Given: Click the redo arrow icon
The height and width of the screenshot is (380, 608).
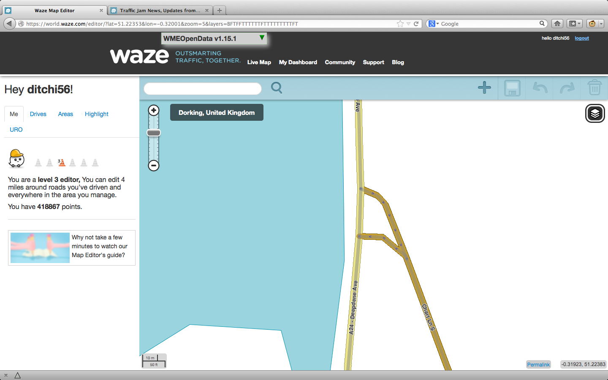Looking at the screenshot, I should [x=567, y=88].
